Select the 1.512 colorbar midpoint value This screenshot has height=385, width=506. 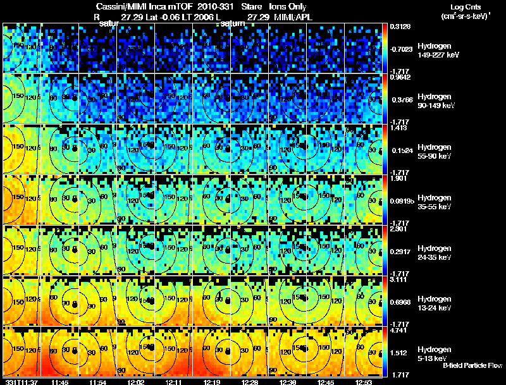[400, 353]
